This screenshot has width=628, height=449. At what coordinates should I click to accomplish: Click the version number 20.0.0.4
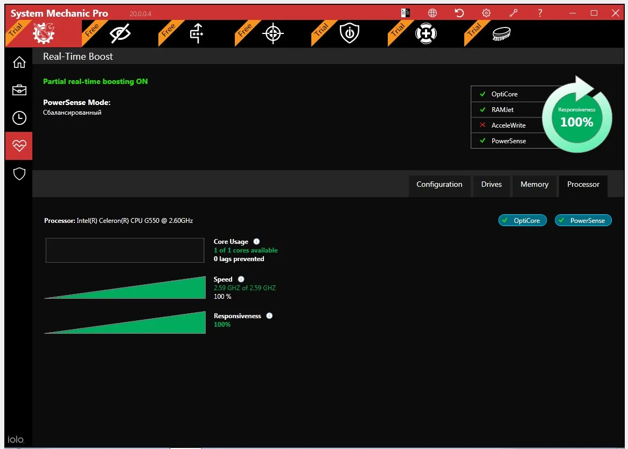coord(140,13)
